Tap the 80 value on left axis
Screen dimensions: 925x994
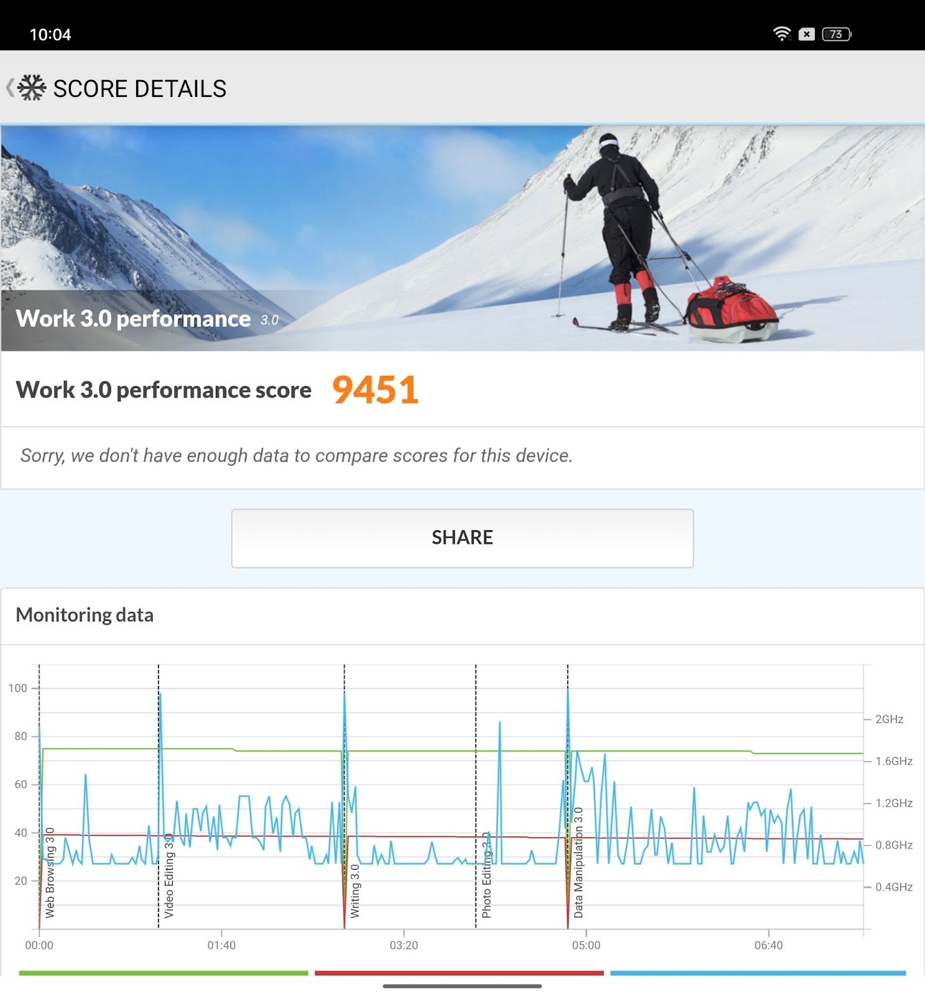coord(21,736)
